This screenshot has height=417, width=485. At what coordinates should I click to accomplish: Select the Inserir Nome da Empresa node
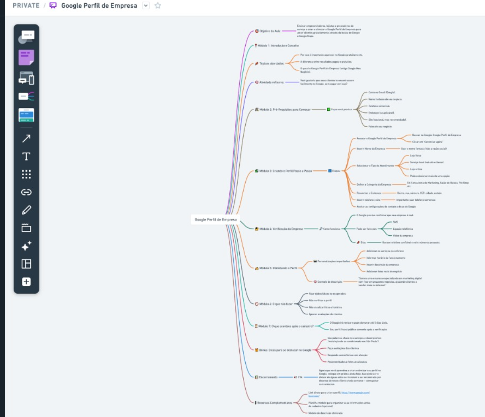pyautogui.click(x=371, y=149)
